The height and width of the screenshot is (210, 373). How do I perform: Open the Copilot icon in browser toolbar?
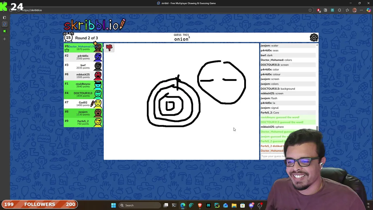pos(369,10)
